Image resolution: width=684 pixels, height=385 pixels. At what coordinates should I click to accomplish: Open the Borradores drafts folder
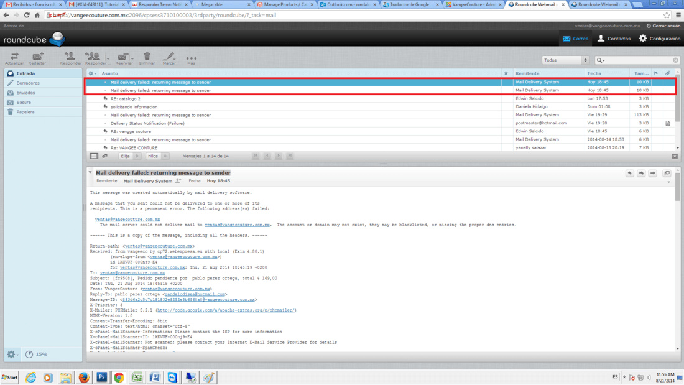[43, 83]
